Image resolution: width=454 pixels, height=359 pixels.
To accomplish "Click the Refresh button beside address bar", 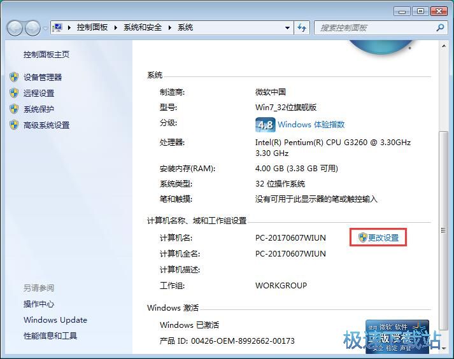I will pyautogui.click(x=302, y=28).
